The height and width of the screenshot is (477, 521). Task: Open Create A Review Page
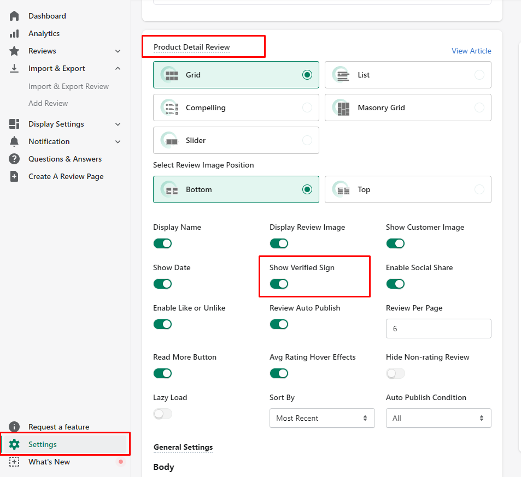[x=66, y=176]
